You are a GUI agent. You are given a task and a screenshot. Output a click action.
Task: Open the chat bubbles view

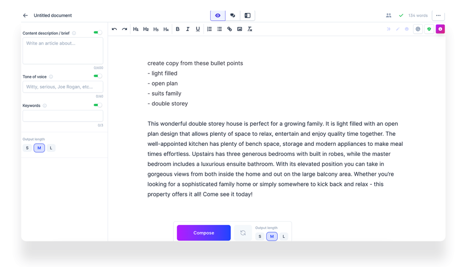click(233, 16)
